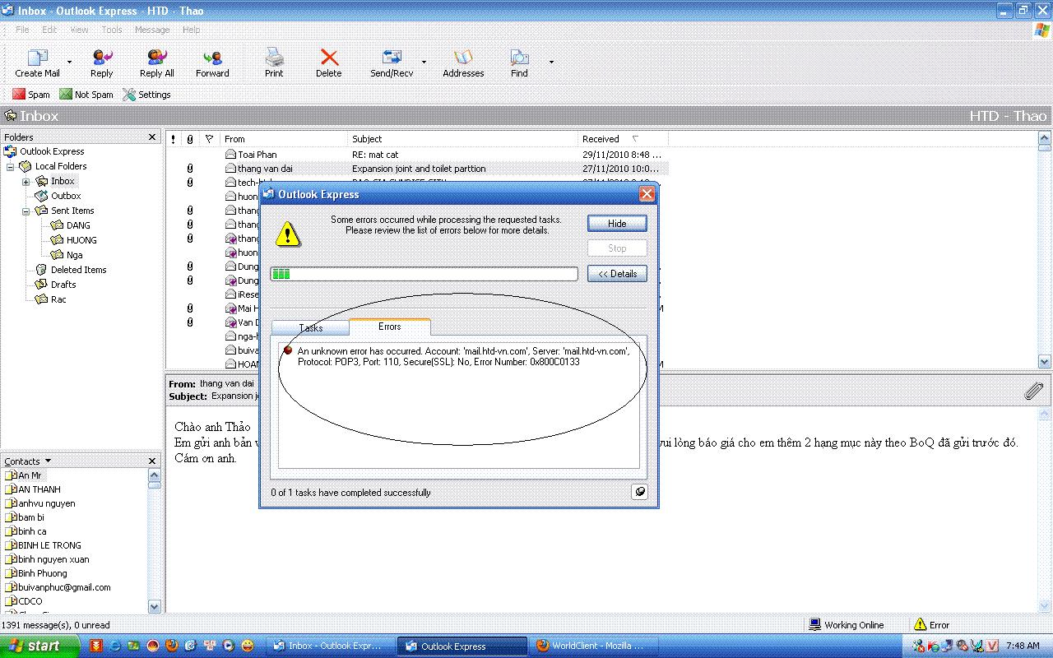This screenshot has height=658, width=1053.
Task: Open the Send/Recv dropdown arrow
Action: tap(424, 62)
